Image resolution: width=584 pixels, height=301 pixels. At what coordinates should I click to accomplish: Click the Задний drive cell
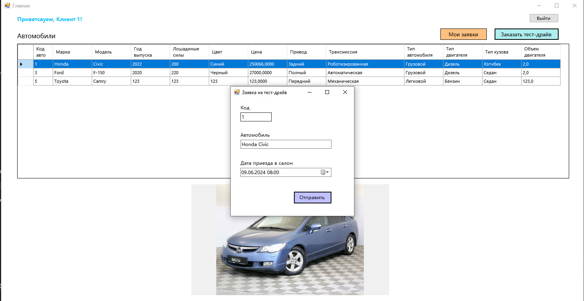[x=306, y=64]
